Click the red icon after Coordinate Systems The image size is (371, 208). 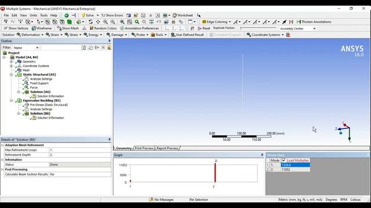pos(288,35)
